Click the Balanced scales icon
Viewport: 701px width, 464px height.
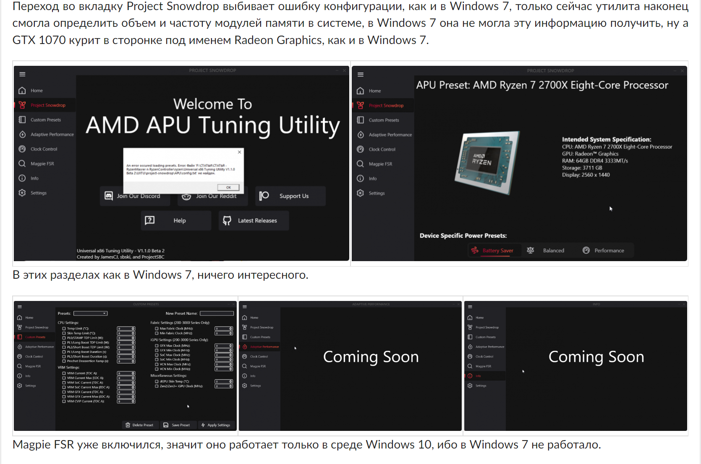pos(531,250)
